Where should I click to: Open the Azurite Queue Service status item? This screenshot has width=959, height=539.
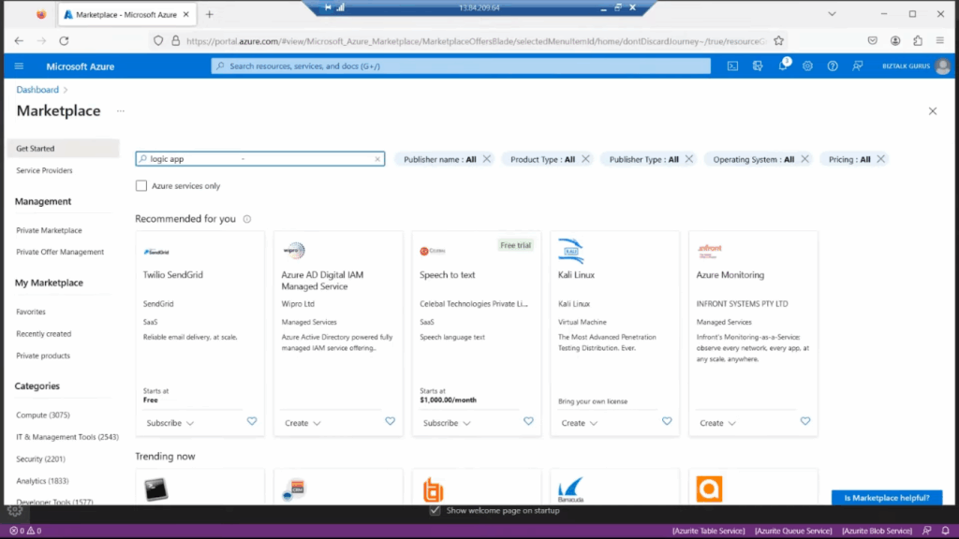(793, 532)
